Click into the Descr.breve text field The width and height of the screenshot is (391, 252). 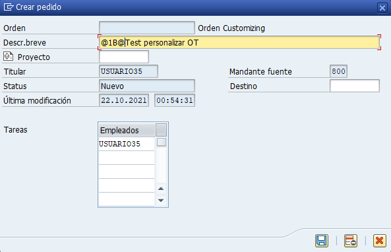pyautogui.click(x=239, y=42)
